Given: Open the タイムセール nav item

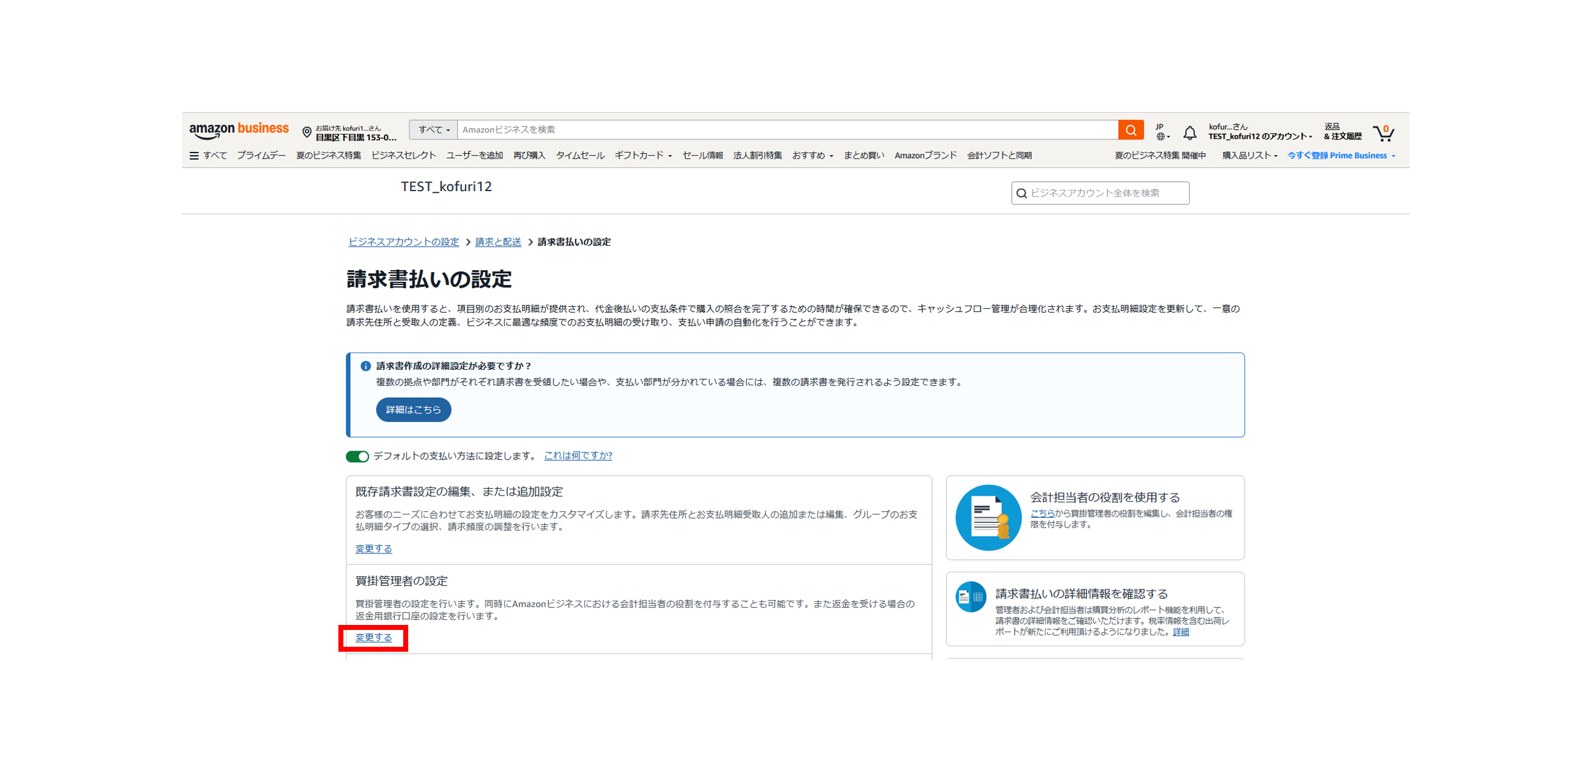Looking at the screenshot, I should pos(579,156).
